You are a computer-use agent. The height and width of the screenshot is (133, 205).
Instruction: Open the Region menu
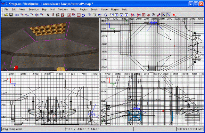point(84,9)
